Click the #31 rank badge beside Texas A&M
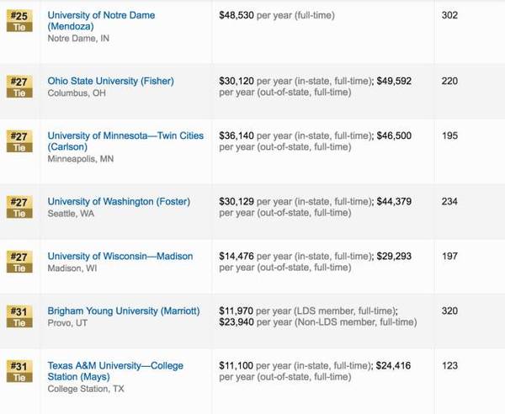 (x=19, y=371)
